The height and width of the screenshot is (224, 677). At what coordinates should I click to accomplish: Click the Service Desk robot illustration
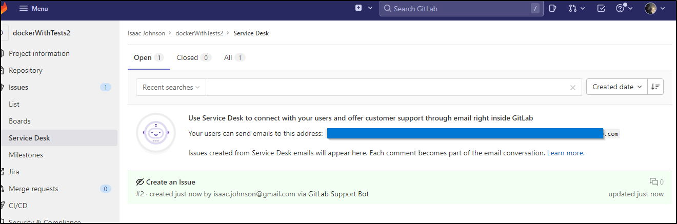pos(156,133)
